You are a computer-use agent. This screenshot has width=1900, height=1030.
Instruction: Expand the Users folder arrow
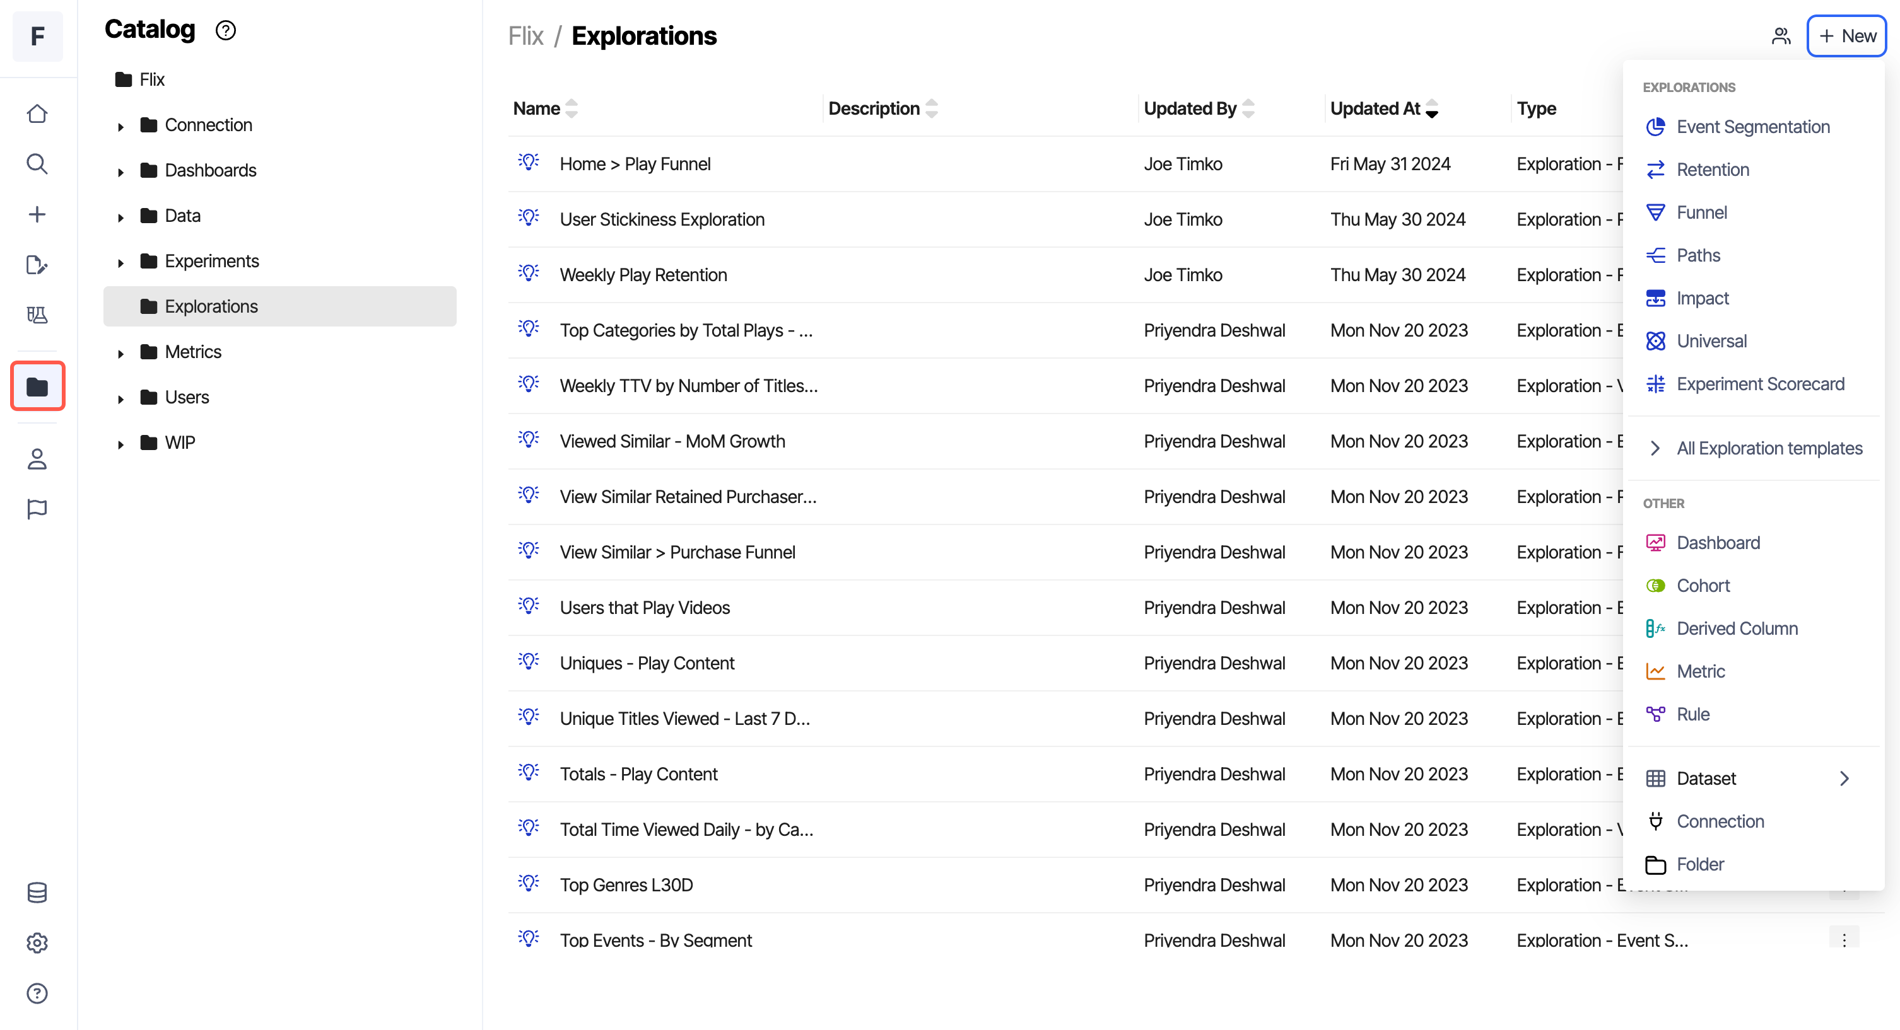coord(121,399)
